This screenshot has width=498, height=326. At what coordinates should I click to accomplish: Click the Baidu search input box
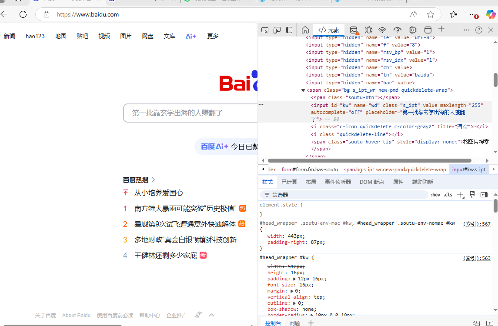point(191,113)
